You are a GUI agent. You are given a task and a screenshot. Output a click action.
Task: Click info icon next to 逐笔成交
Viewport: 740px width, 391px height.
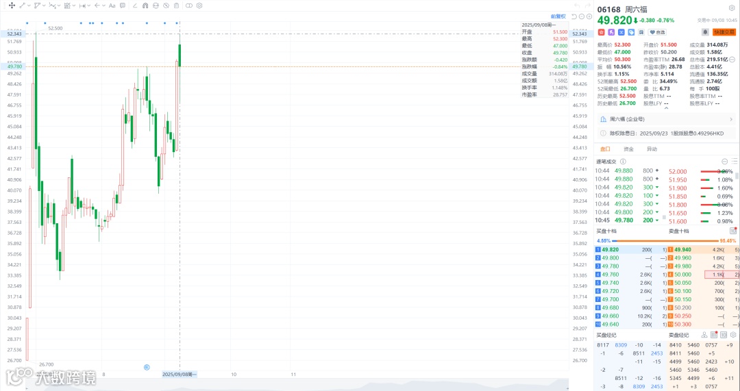coord(623,162)
